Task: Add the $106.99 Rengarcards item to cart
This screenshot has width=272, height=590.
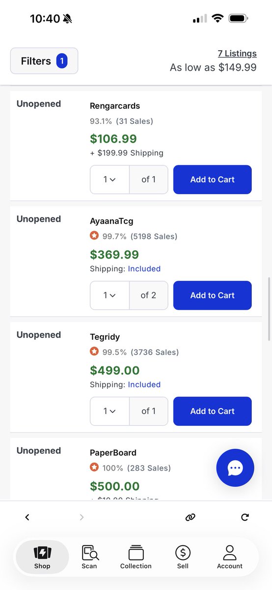Action: point(213,179)
